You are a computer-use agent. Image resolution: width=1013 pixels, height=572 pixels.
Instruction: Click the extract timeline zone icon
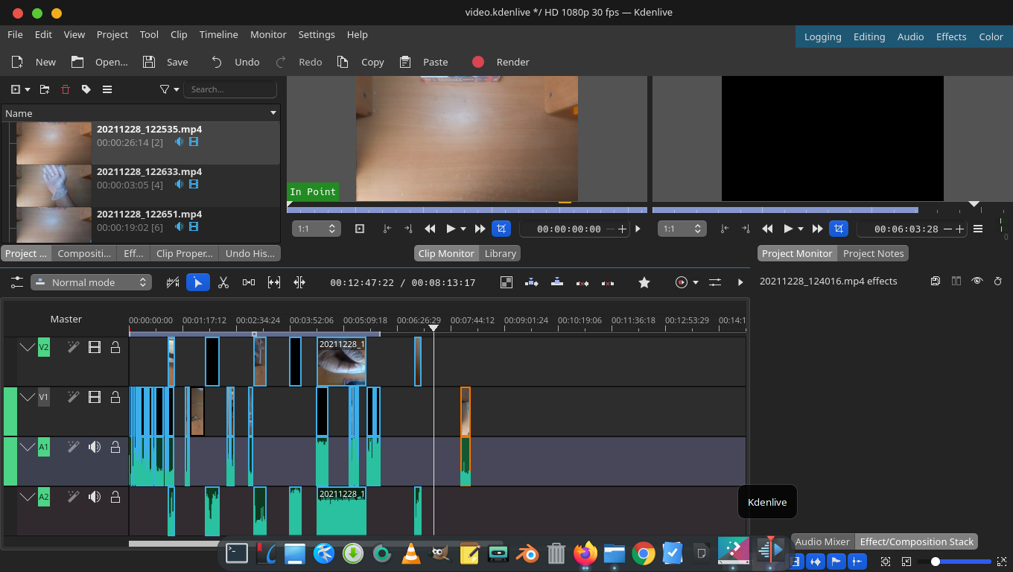[582, 282]
